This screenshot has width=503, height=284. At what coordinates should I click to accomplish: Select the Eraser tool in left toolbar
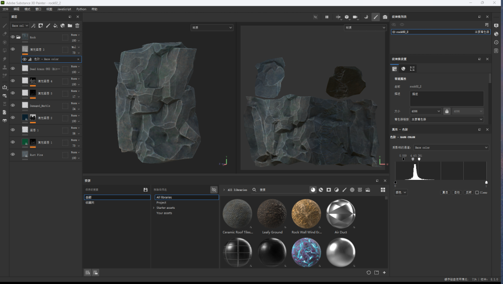point(4,34)
